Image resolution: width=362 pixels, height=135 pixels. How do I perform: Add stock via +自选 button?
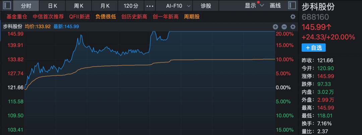313,48
